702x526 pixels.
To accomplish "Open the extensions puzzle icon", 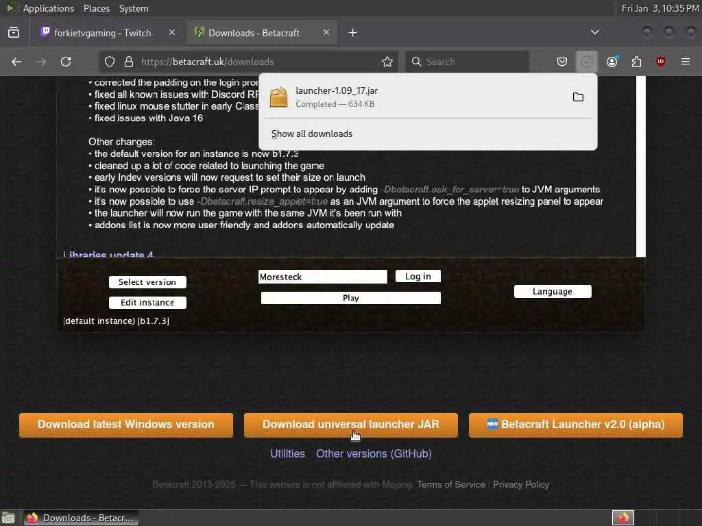I will click(637, 62).
